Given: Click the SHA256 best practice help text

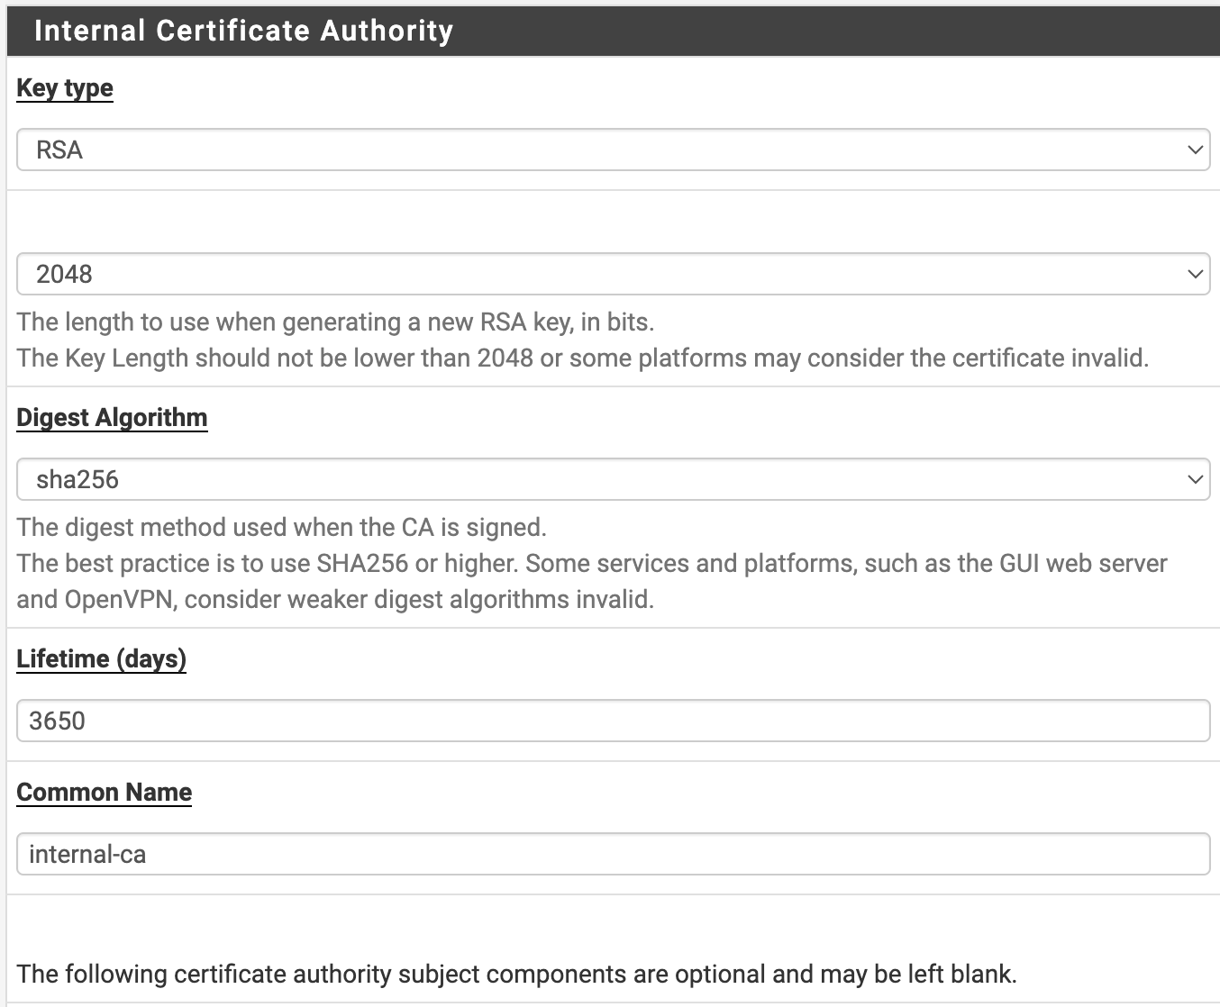Looking at the screenshot, I should (x=591, y=564).
